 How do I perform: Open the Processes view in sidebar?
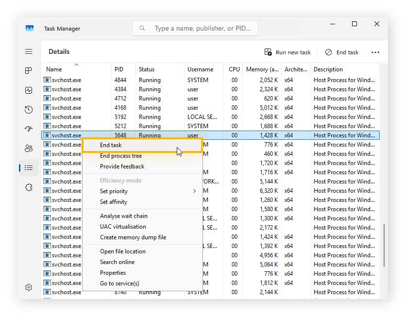click(x=29, y=70)
